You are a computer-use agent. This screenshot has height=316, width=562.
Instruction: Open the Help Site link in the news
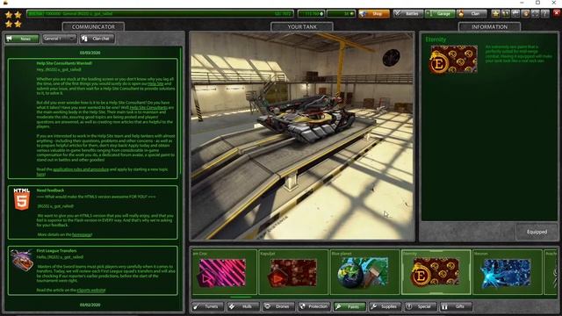point(156,83)
